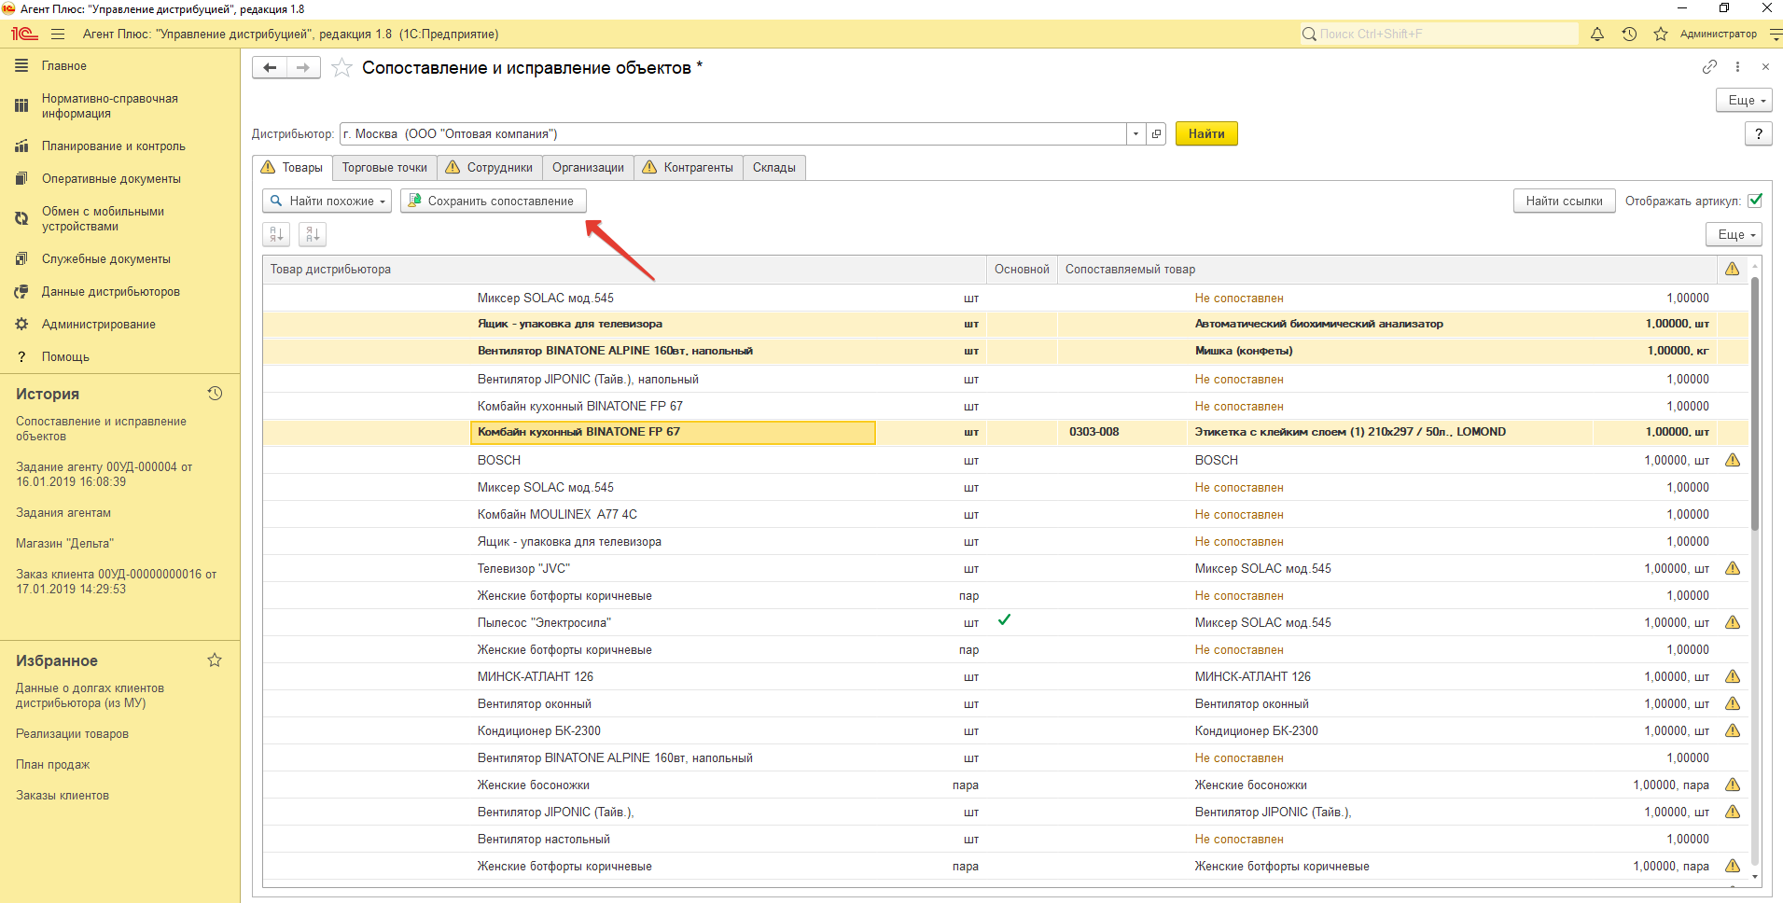Click warning icon in BOSCH row

click(1733, 460)
